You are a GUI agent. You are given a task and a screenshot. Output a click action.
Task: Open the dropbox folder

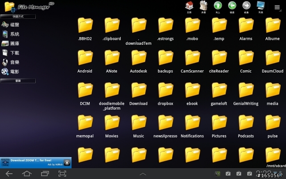click(x=165, y=94)
